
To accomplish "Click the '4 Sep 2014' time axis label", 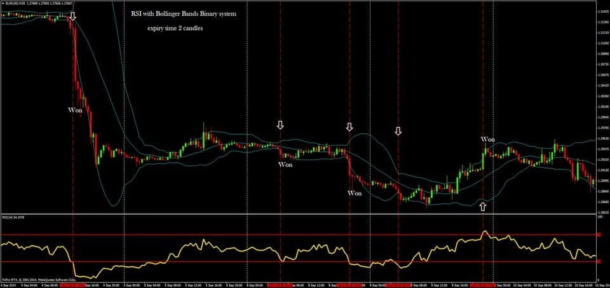I will tap(8, 285).
